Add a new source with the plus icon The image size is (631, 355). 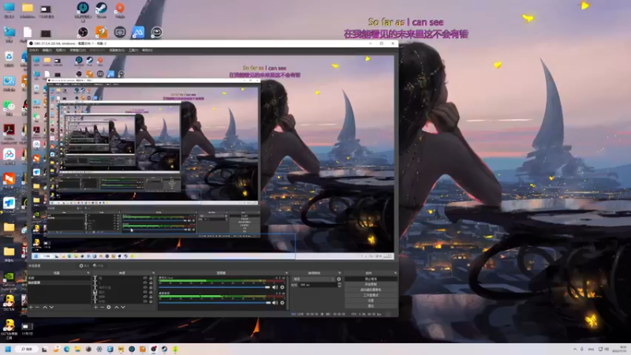(95, 307)
